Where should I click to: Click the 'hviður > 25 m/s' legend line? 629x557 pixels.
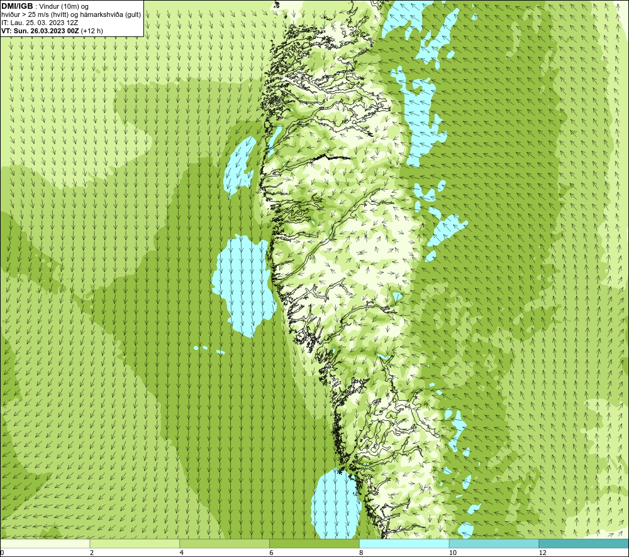pyautogui.click(x=71, y=15)
